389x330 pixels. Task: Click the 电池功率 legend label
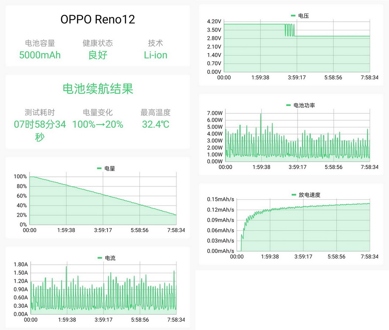click(x=304, y=106)
